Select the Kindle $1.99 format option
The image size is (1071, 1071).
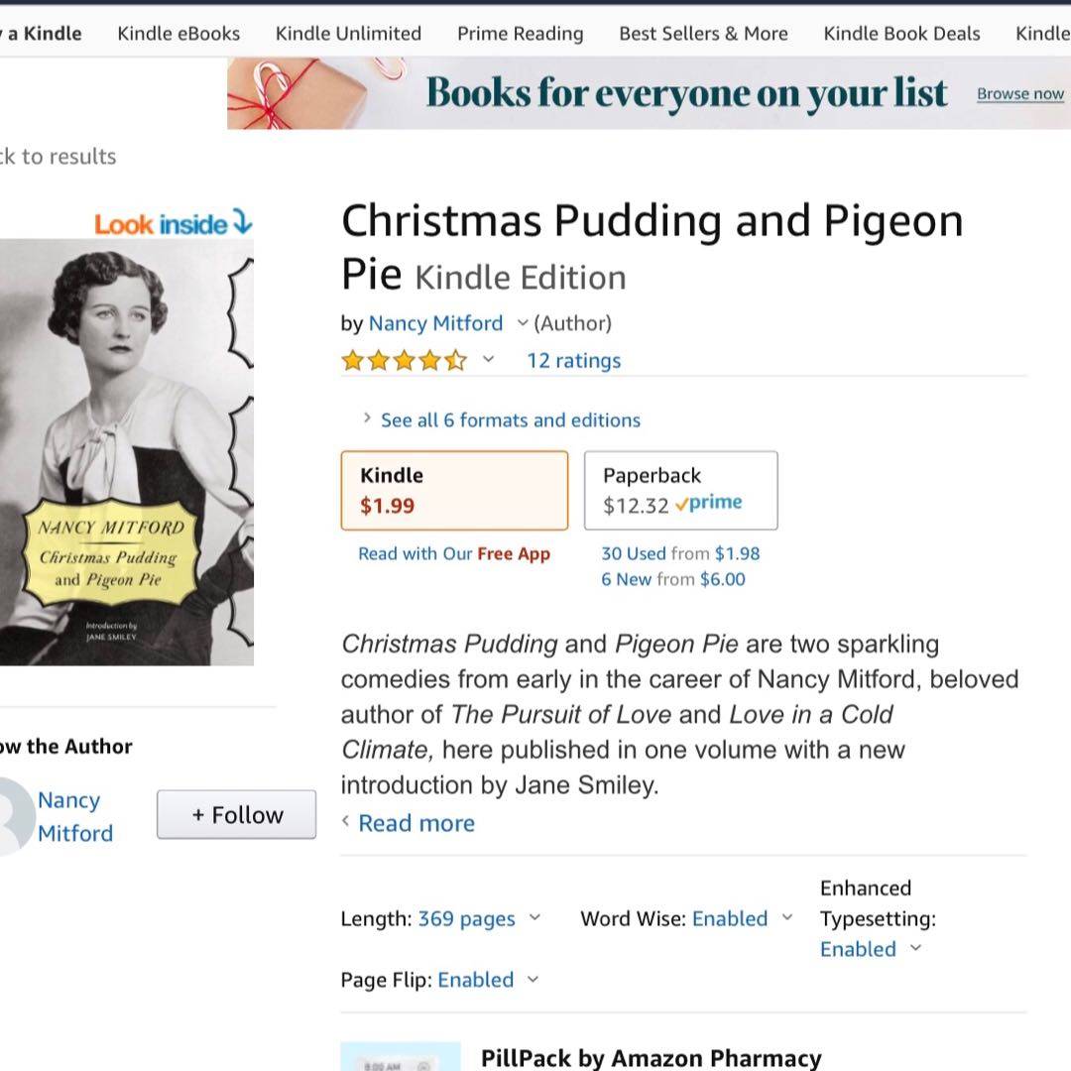pos(454,491)
